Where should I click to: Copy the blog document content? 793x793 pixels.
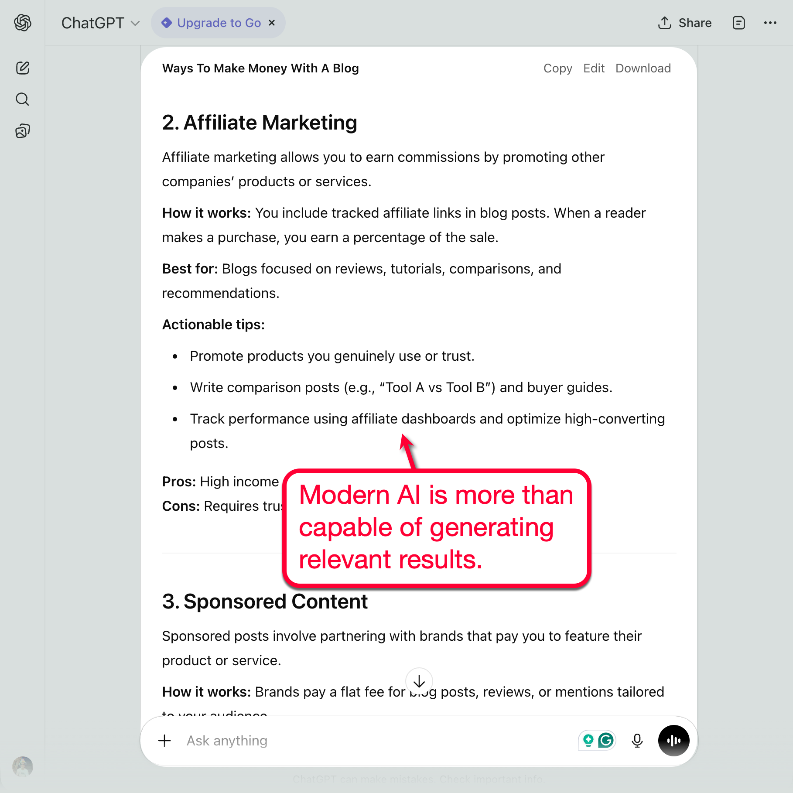pos(557,68)
